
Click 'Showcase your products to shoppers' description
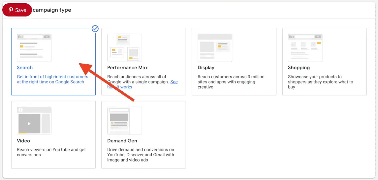(321, 82)
